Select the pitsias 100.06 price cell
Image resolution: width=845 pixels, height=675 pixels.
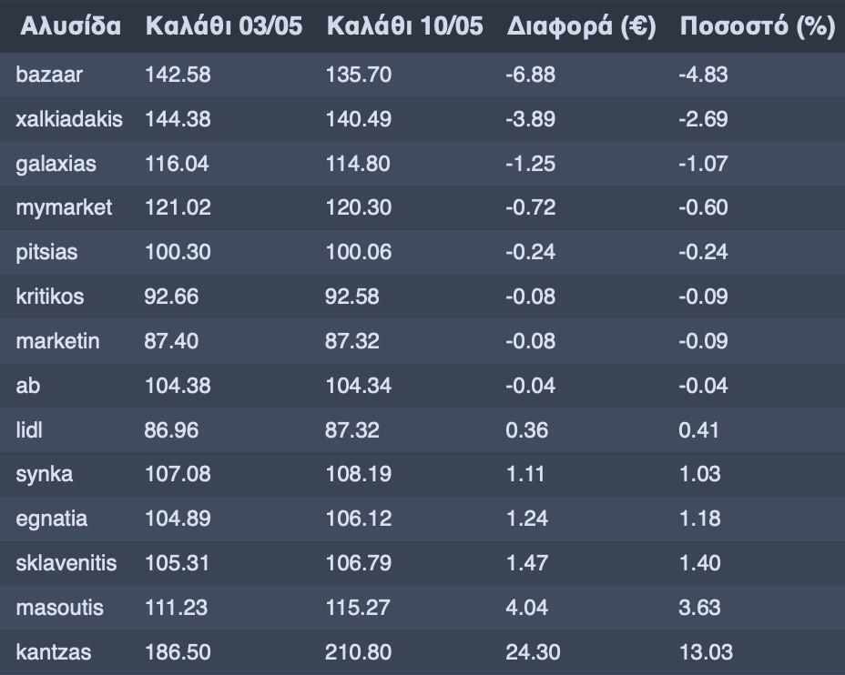coord(359,252)
